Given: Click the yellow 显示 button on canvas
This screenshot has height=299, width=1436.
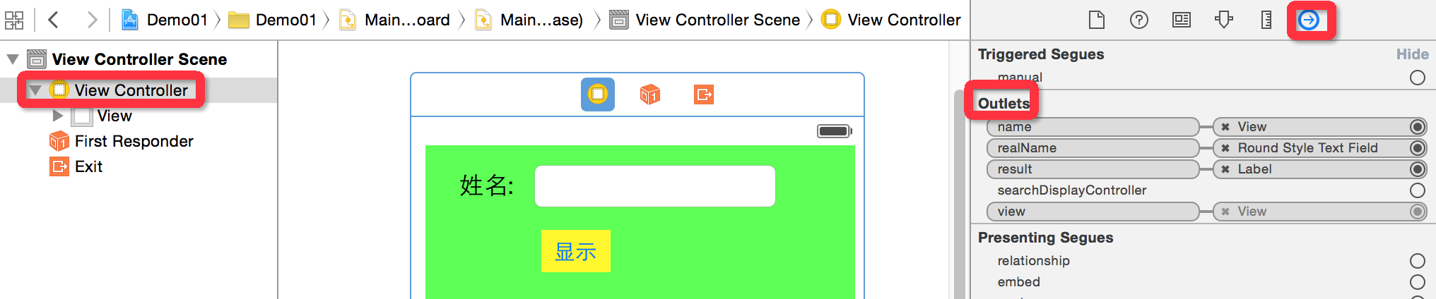Looking at the screenshot, I should pyautogui.click(x=575, y=251).
